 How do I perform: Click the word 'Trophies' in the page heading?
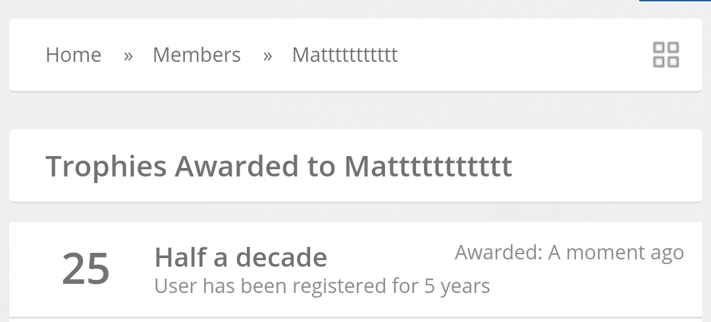pos(106,166)
